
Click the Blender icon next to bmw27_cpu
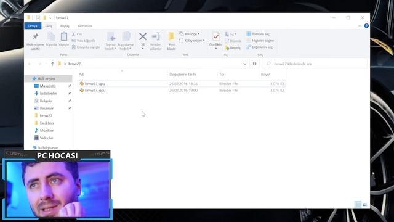click(81, 84)
